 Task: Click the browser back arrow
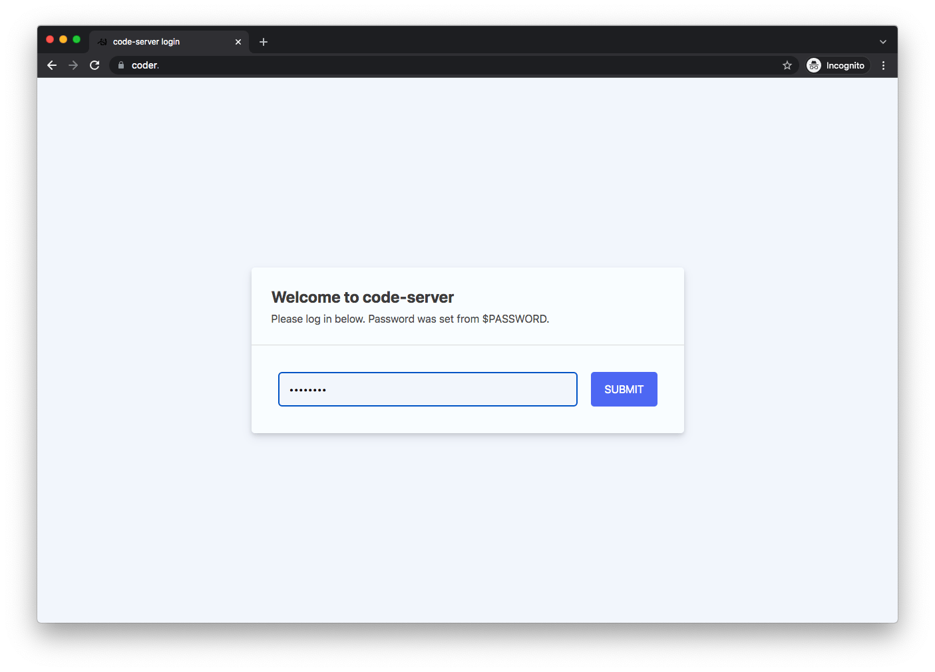pos(52,65)
